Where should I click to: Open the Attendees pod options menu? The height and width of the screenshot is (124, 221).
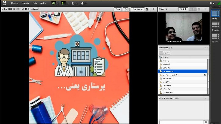point(206,48)
